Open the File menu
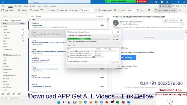 (x=3, y=6)
